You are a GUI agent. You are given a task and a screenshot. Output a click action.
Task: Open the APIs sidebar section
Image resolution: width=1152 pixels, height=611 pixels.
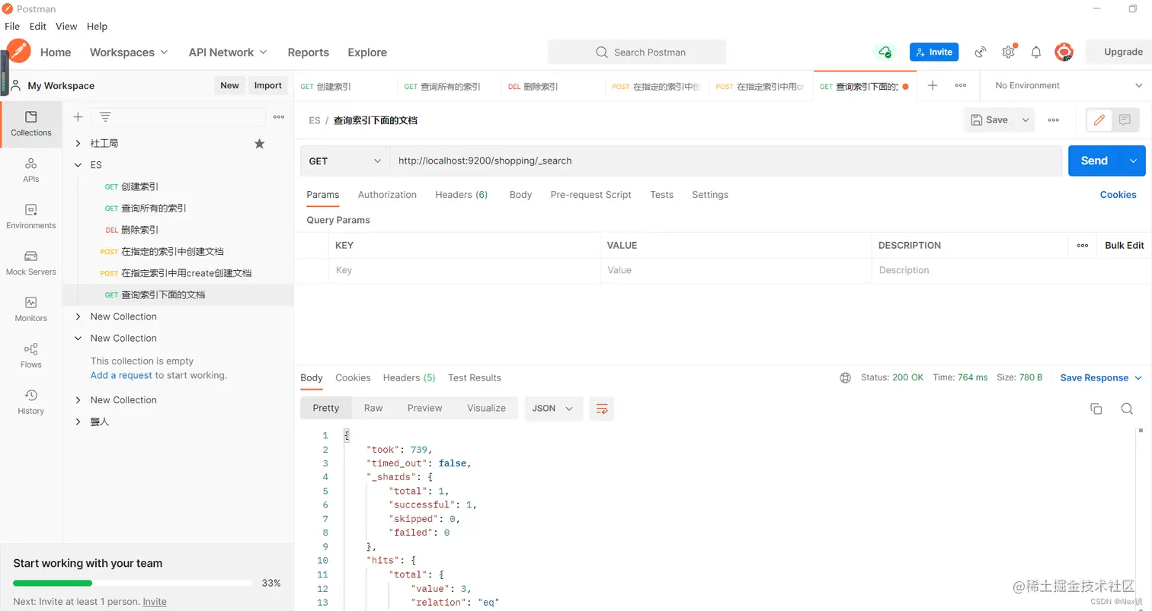[31, 170]
